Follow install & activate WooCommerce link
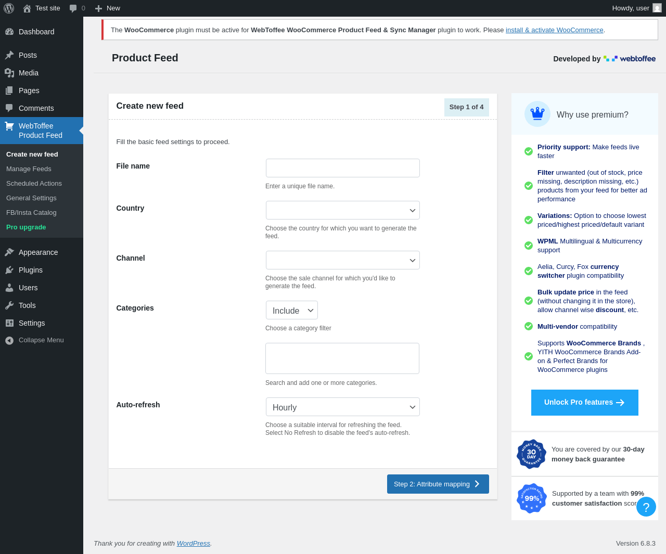 555,30
